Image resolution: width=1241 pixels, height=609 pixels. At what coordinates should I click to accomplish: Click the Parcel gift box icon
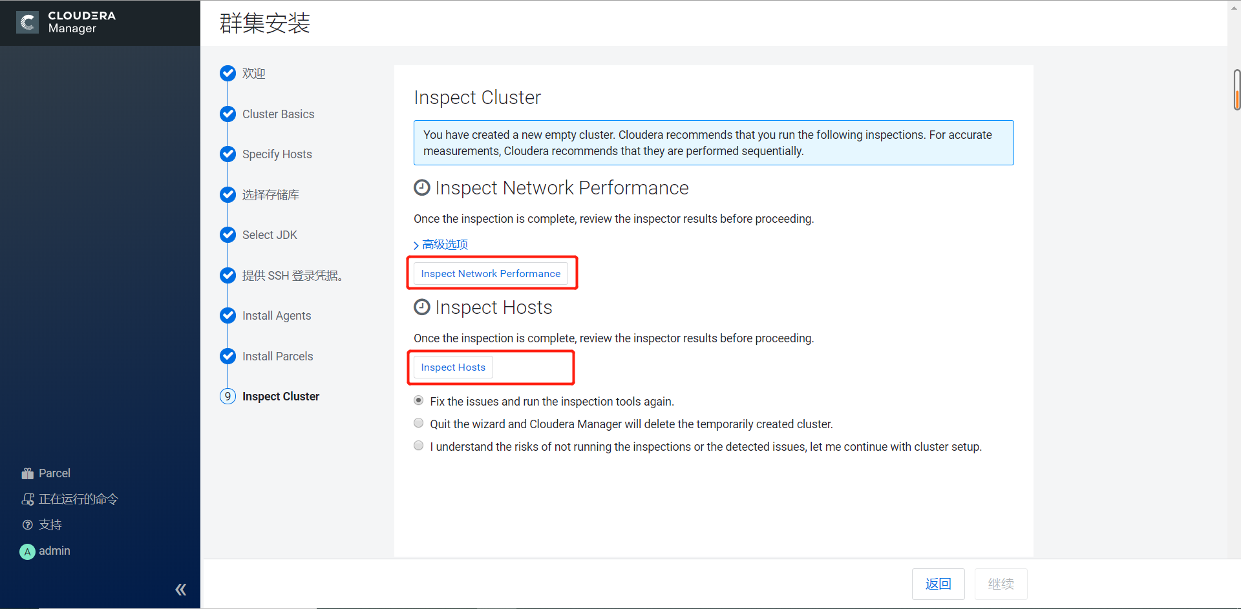click(x=27, y=473)
